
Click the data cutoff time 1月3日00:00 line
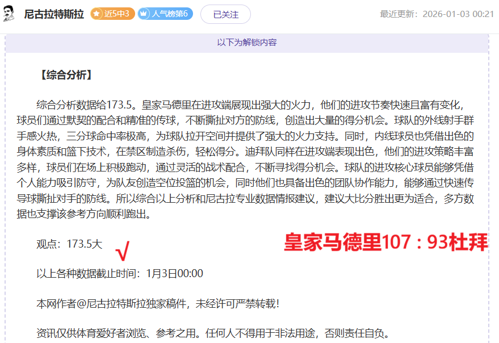[119, 274]
